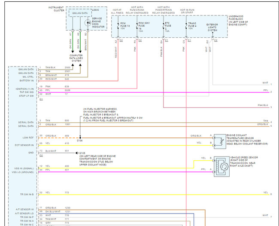Click the LOGIC label in the cluster
Screen dimensions: 279x226
(x=96, y=10)
